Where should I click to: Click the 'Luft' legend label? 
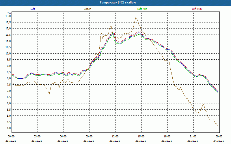[33, 9]
